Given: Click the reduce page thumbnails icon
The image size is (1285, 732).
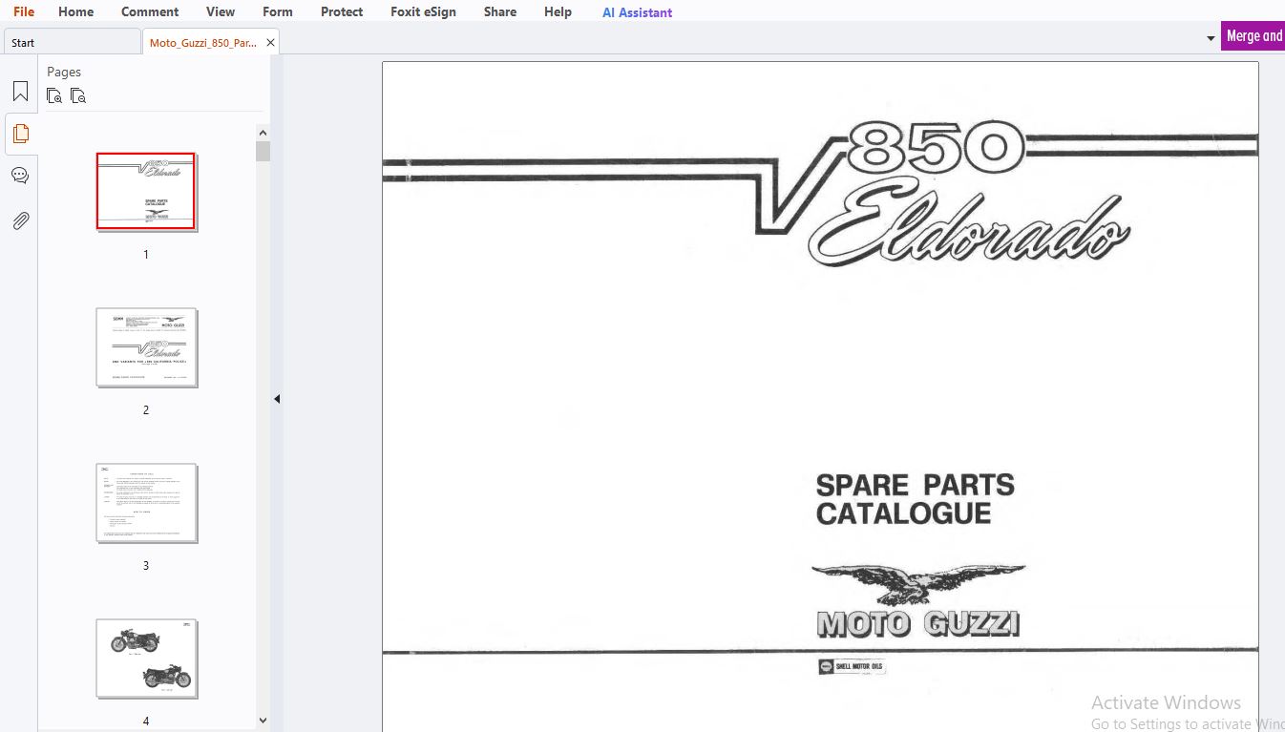Looking at the screenshot, I should pos(78,95).
